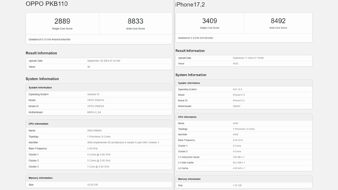Screen dimensions: 338x190
Task: Select OPPO single-core score 2889
Action: tap(62, 21)
